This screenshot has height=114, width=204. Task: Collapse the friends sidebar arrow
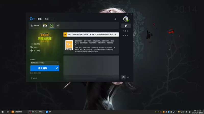tap(128, 77)
